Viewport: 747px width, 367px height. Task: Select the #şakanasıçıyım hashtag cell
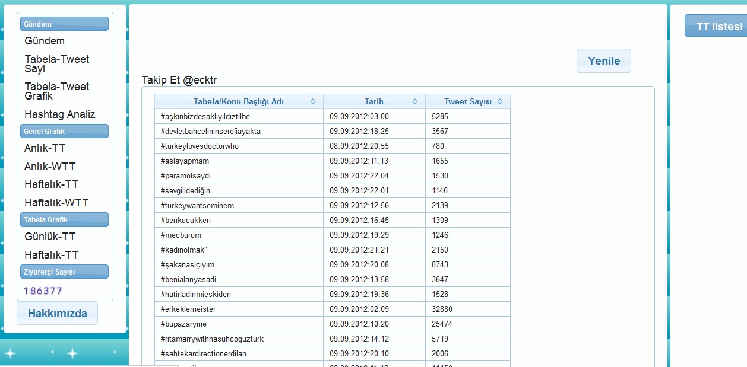coord(239,264)
